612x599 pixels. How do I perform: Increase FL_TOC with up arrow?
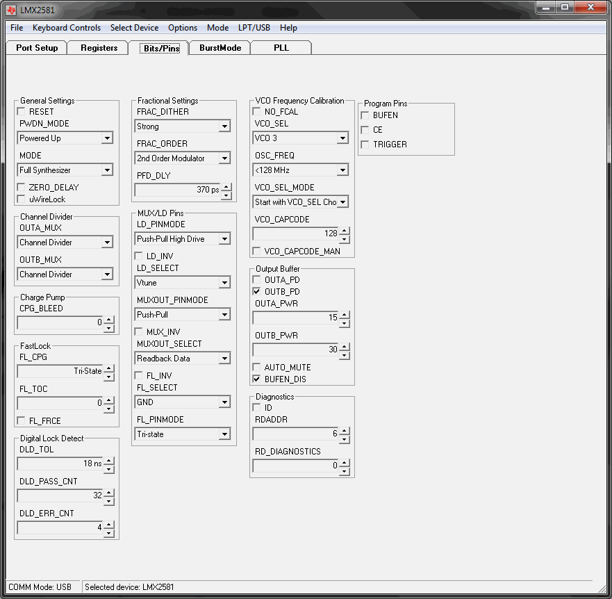pyautogui.click(x=109, y=400)
